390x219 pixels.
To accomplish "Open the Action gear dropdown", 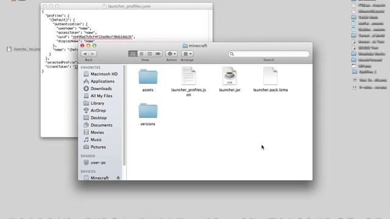I will (x=171, y=54).
